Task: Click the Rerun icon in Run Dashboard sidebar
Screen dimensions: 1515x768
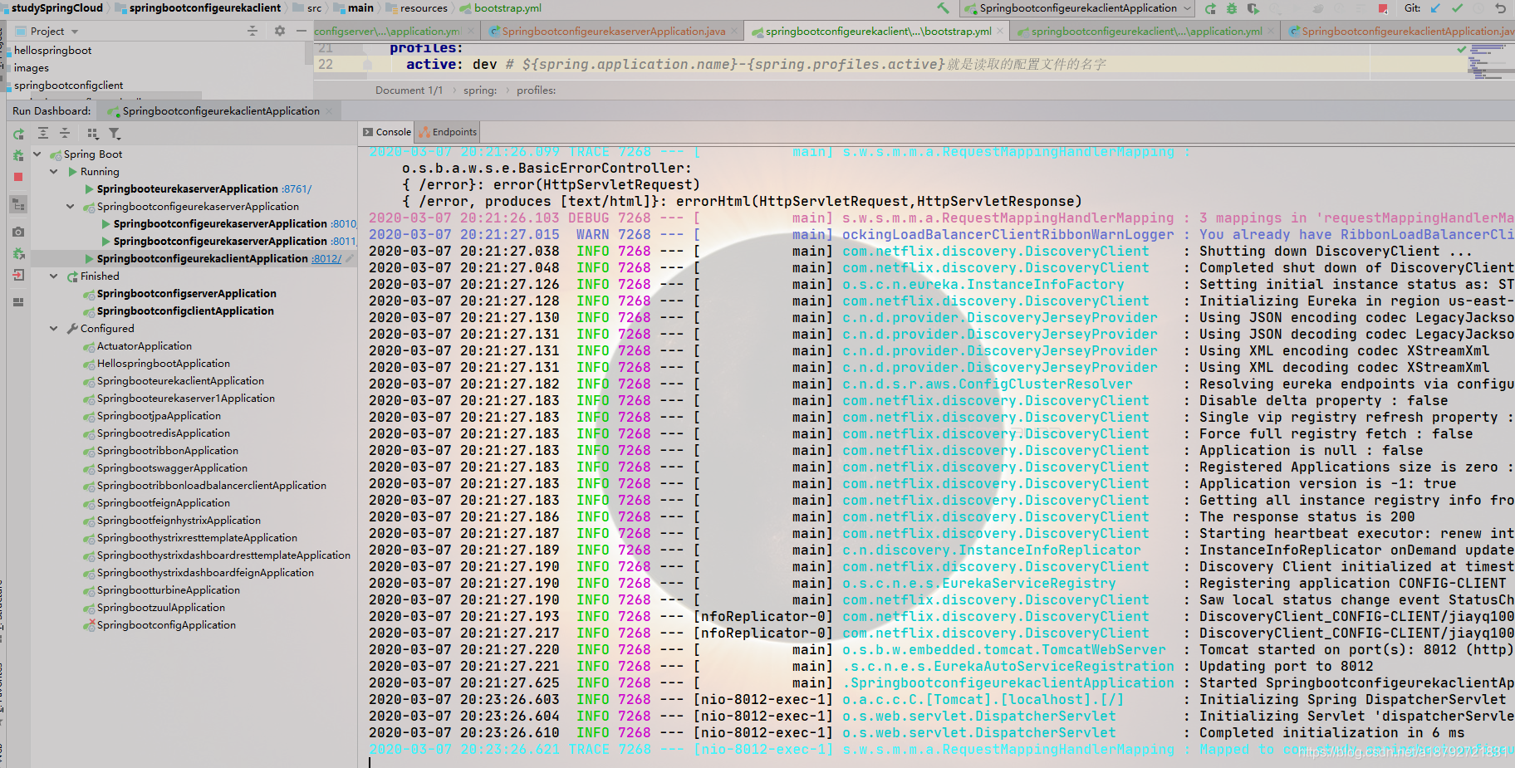Action: click(x=18, y=134)
